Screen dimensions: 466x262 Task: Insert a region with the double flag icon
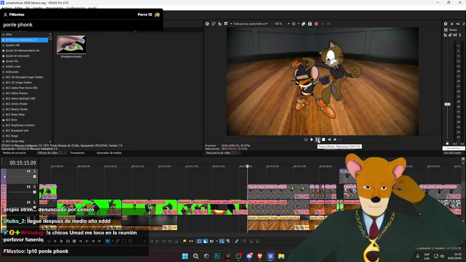point(191,241)
